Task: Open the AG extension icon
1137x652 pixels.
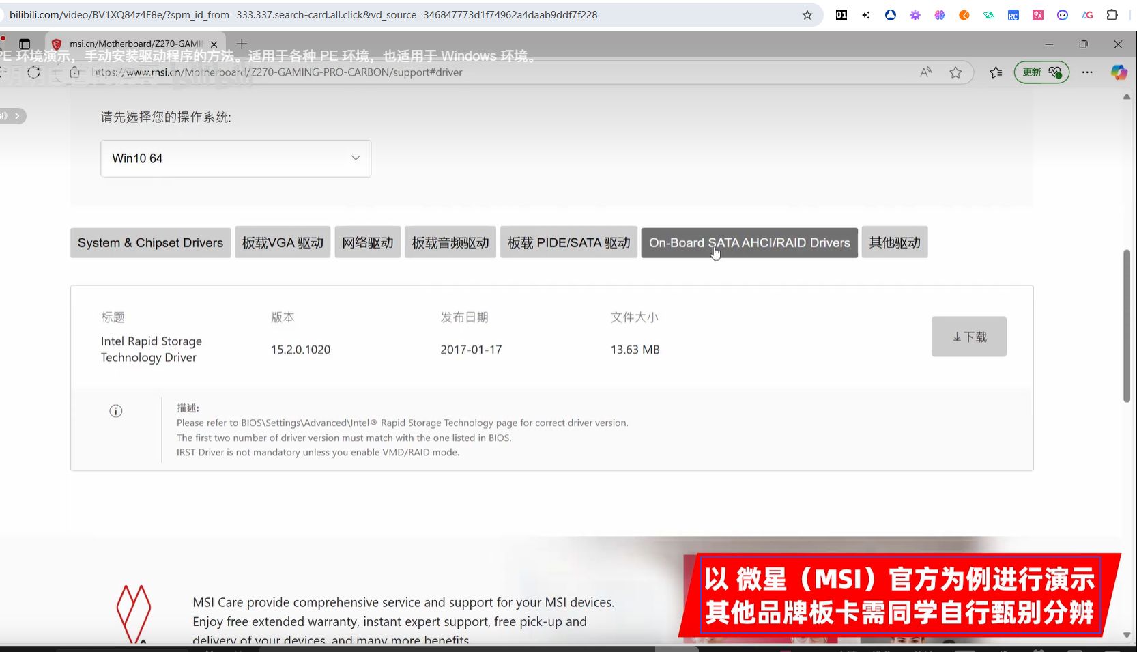Action: pyautogui.click(x=1087, y=15)
